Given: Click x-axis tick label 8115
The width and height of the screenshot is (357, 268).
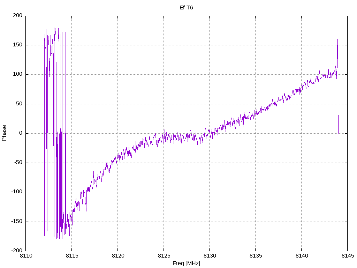Looking at the screenshot, I should 72,256.
